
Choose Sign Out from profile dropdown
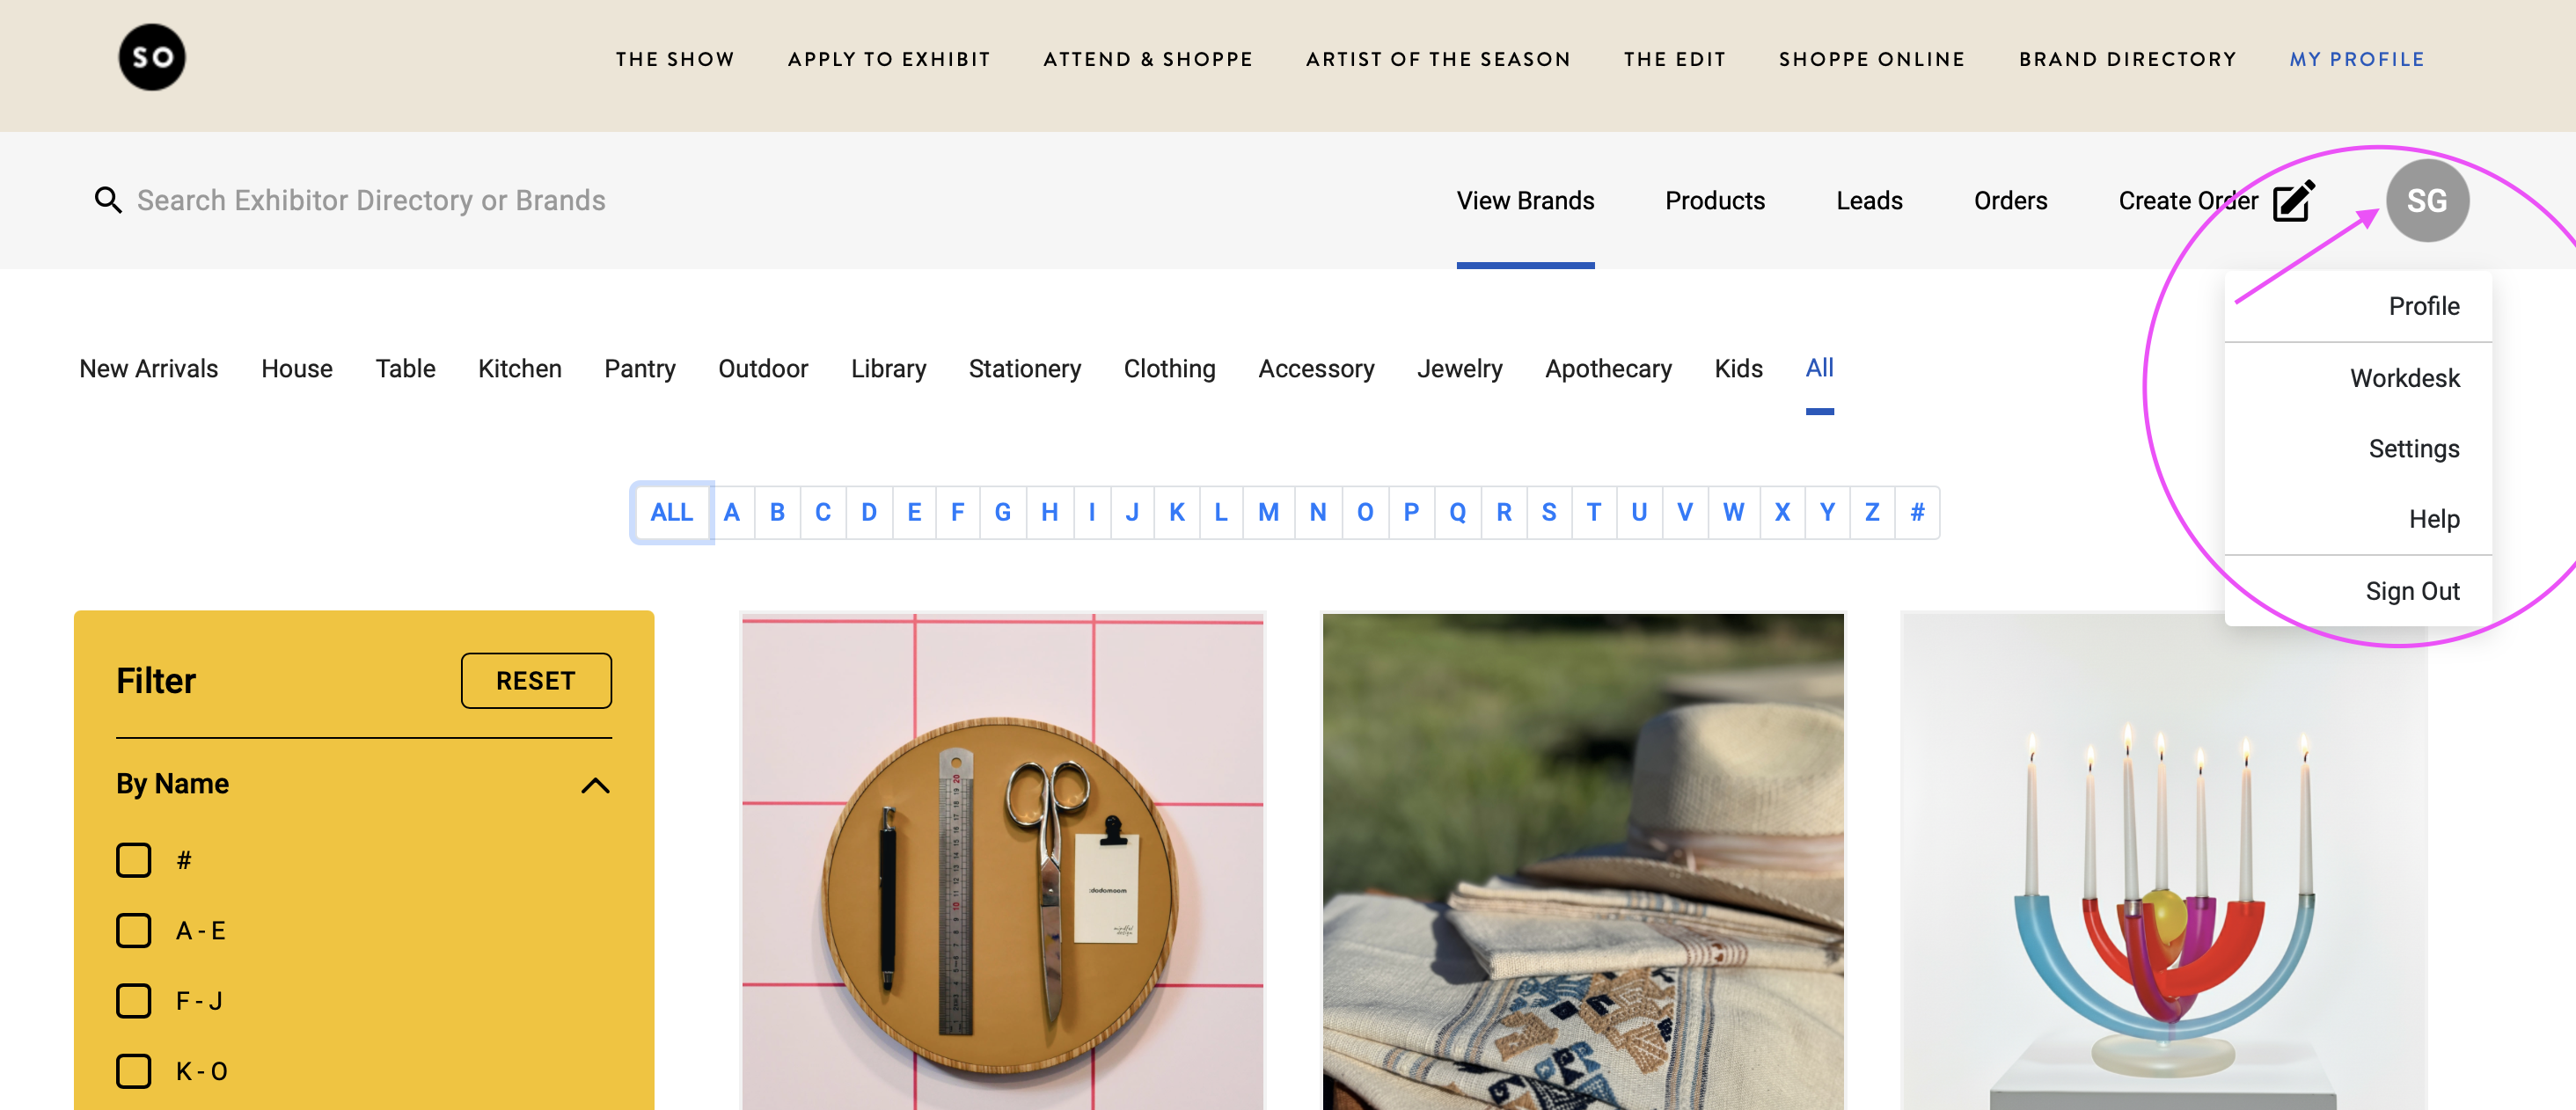2411,591
